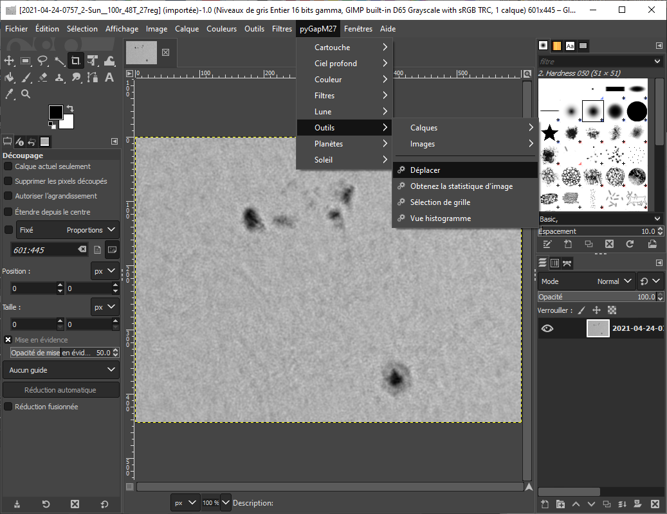Choose 'Vue histogramme' menu entry

441,218
